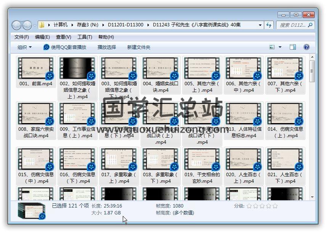The width and height of the screenshot is (326, 232).
Task: Click the QQ影音 icon in toolbar
Action: point(47,47)
